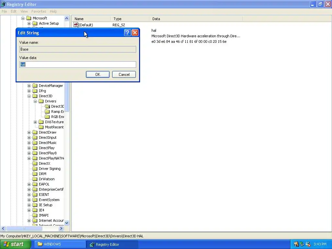
Task: Select the RGB Emulation folder icon
Action: pyautogui.click(x=47, y=117)
